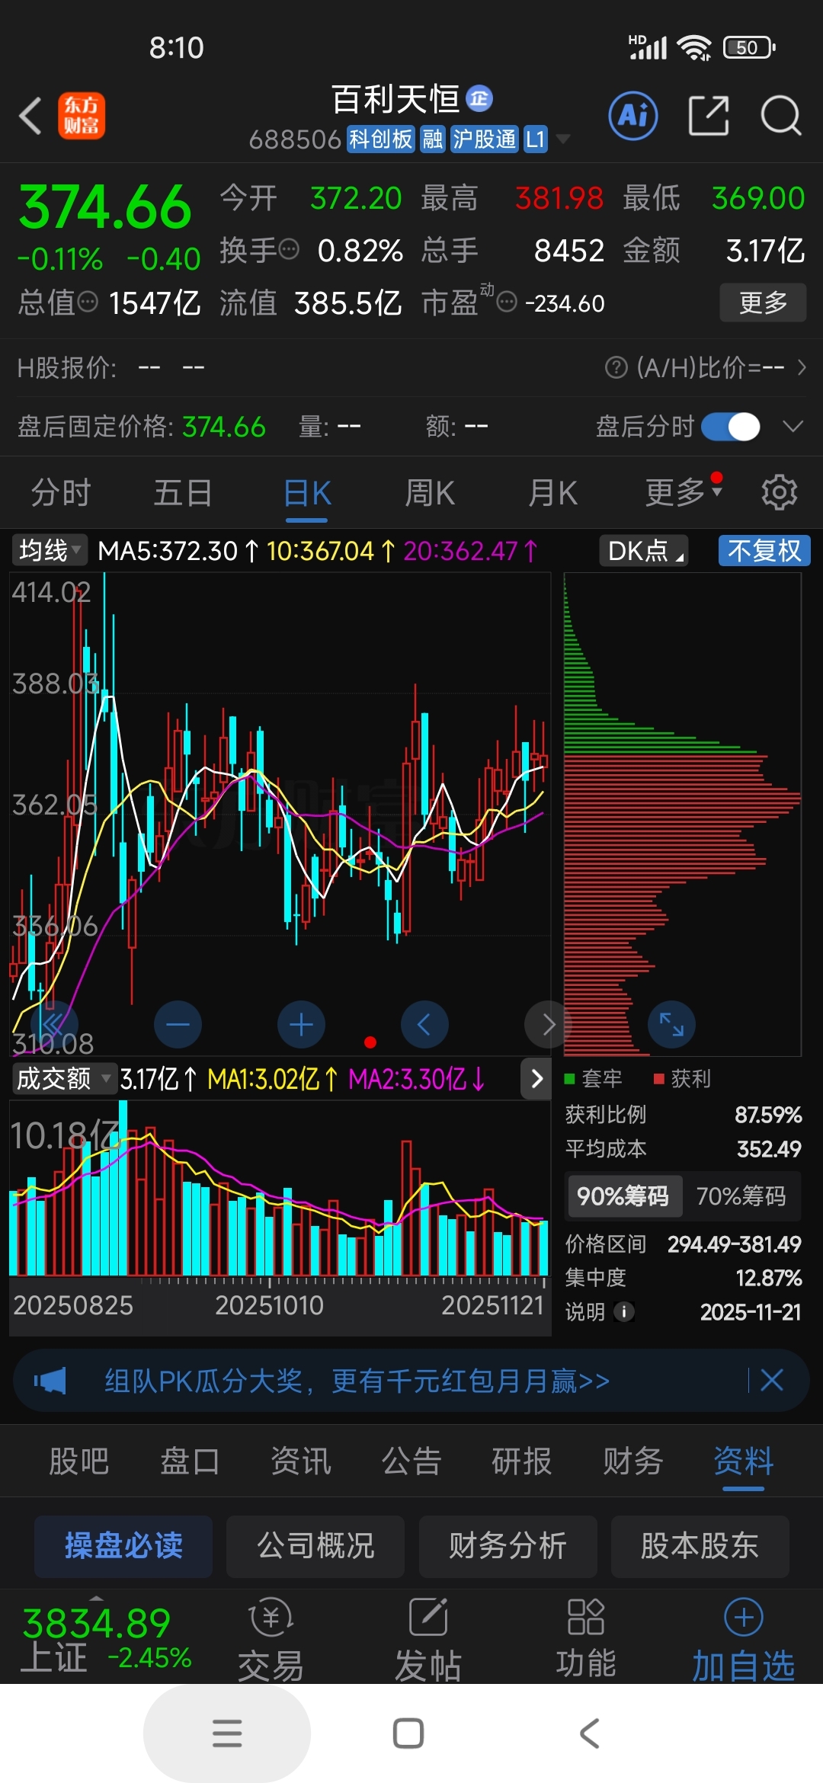Tap 更多 button in quote panel
Image resolution: width=823 pixels, height=1783 pixels.
pos(763,303)
